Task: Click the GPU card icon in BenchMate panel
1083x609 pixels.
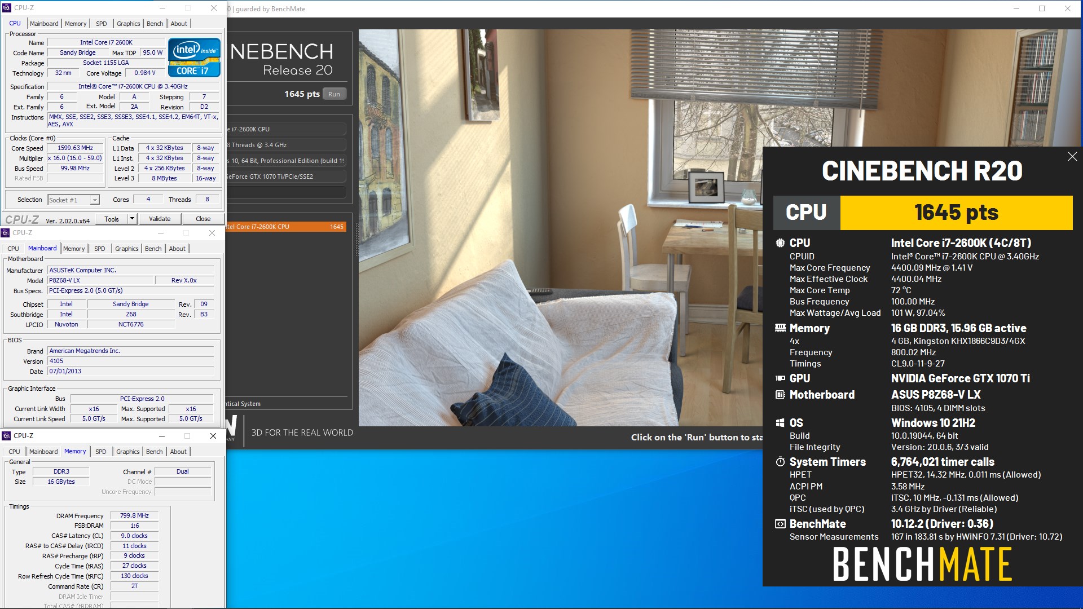Action: [780, 378]
